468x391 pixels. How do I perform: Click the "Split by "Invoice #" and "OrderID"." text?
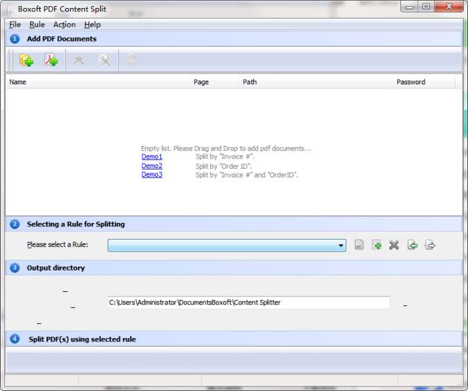(x=247, y=175)
